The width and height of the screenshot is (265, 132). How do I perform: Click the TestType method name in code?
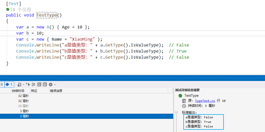click(x=47, y=15)
